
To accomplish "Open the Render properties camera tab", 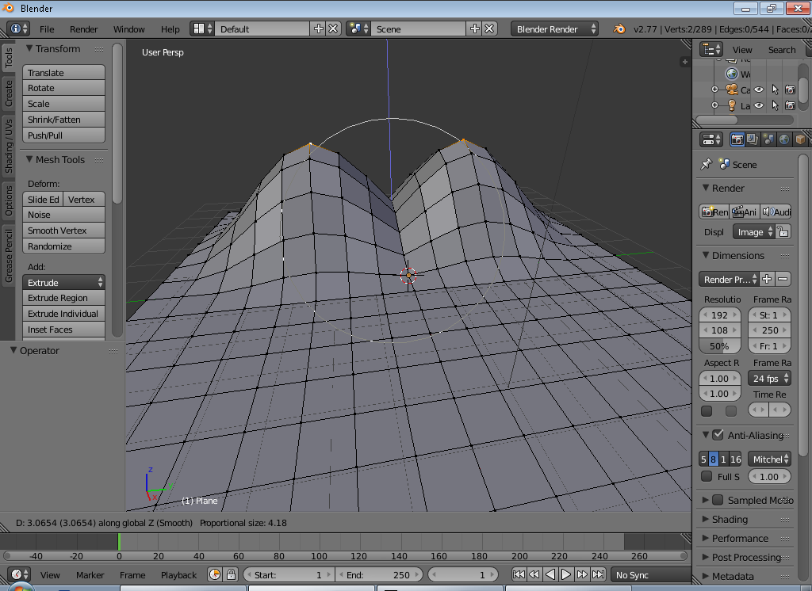I will coord(737,139).
